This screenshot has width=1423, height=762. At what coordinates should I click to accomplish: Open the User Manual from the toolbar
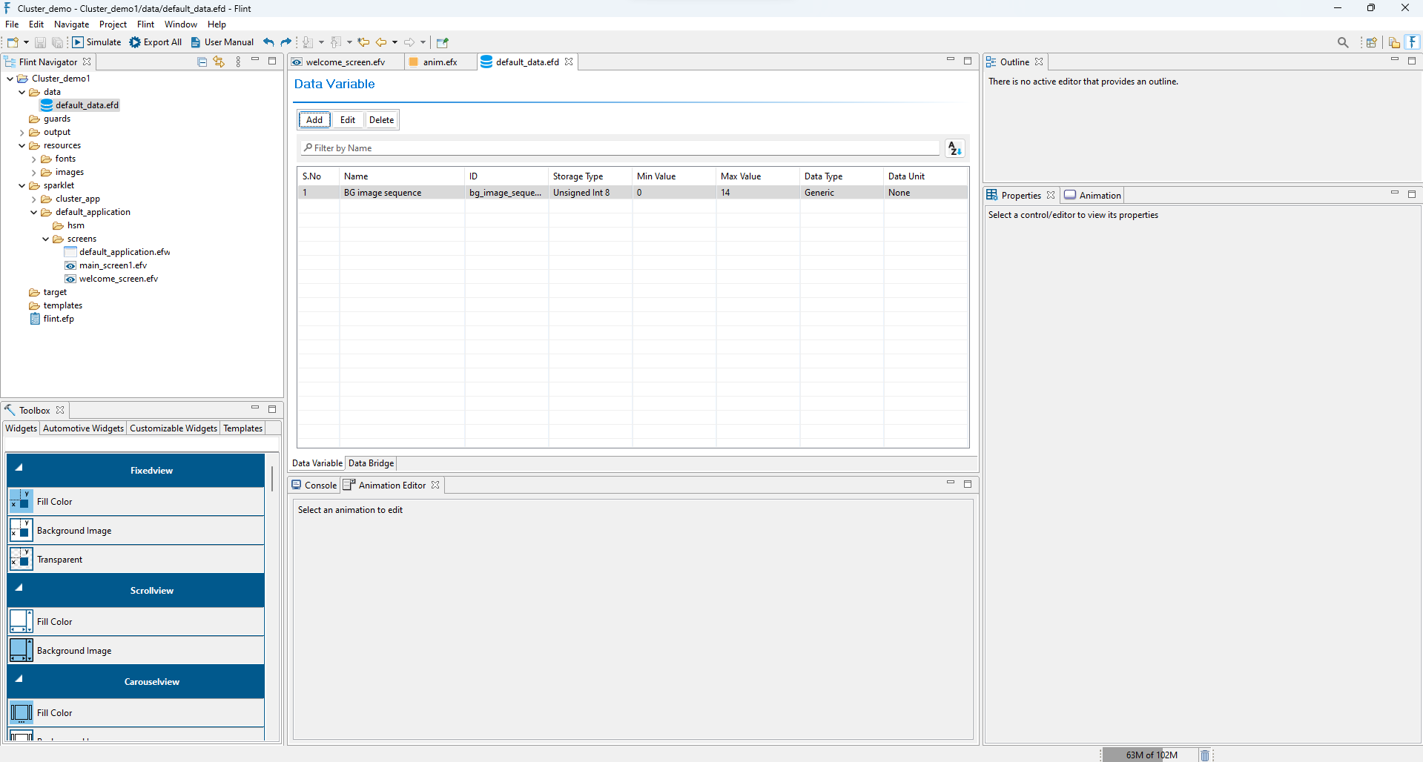[x=221, y=42]
